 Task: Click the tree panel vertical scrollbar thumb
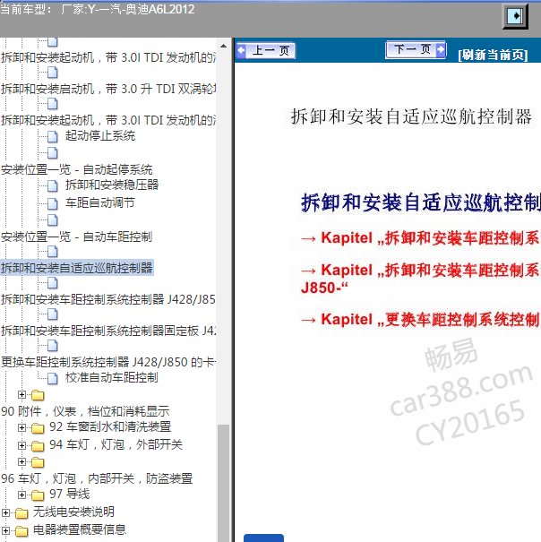[223, 483]
